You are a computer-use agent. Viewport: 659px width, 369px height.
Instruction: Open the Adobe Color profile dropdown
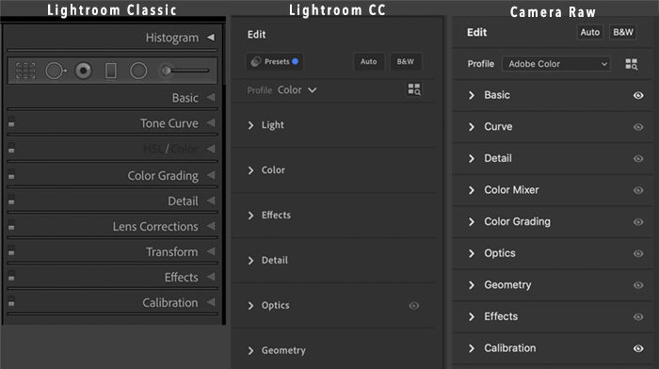[x=556, y=64]
